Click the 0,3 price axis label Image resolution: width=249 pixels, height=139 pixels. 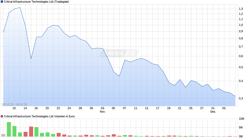point(241,98)
